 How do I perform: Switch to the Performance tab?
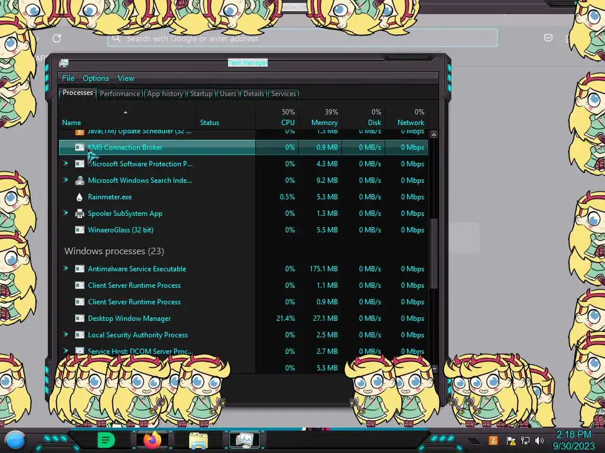tap(120, 94)
